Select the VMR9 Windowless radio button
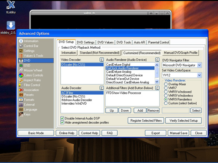Image resolution: width=218 pixels, height=163 pixels. point(166,96)
